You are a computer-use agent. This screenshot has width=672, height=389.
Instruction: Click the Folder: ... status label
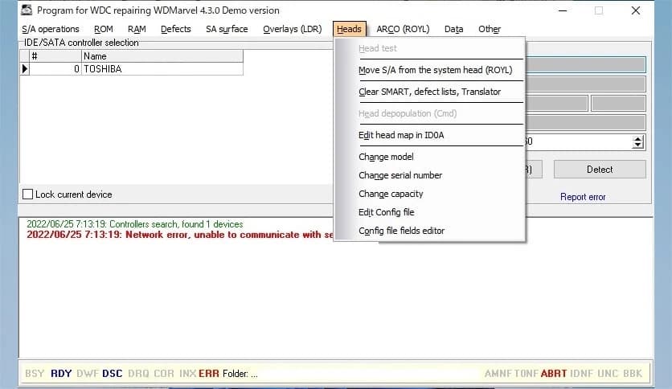(x=240, y=374)
